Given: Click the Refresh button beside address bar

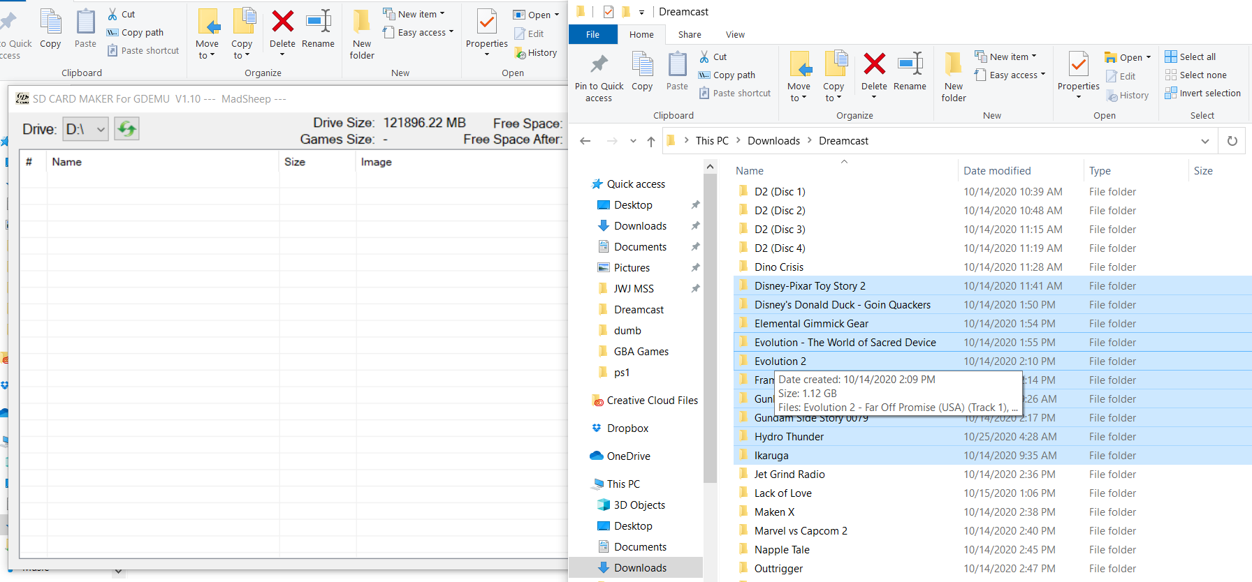Looking at the screenshot, I should pos(1232,141).
